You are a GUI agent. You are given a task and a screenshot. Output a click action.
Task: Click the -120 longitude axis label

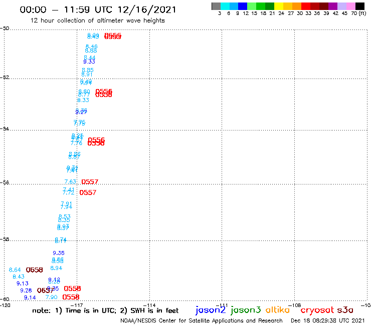click(5, 305)
